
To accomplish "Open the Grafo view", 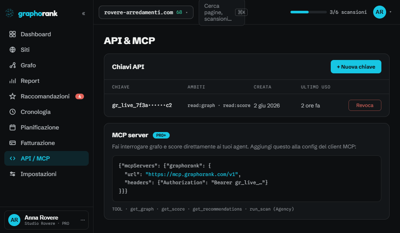I will [46, 65].
